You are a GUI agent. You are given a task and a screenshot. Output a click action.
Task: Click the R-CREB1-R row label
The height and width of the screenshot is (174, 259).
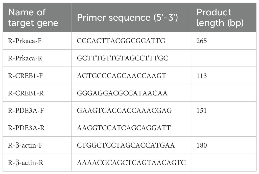[23, 93]
